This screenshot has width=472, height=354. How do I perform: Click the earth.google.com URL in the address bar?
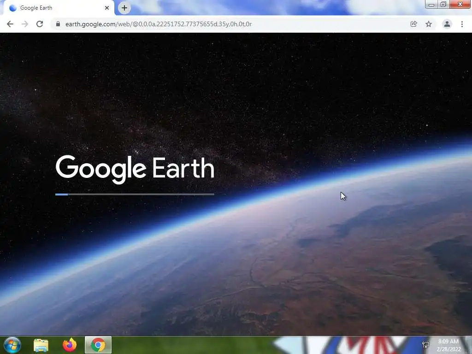pyautogui.click(x=159, y=24)
